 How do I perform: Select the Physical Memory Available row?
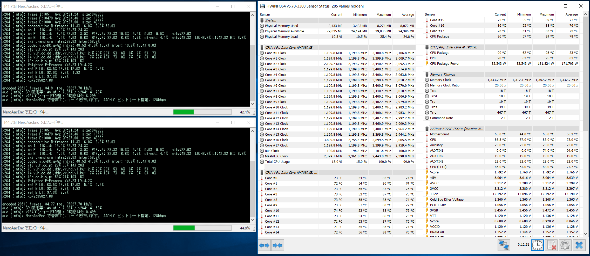pyautogui.click(x=337, y=31)
